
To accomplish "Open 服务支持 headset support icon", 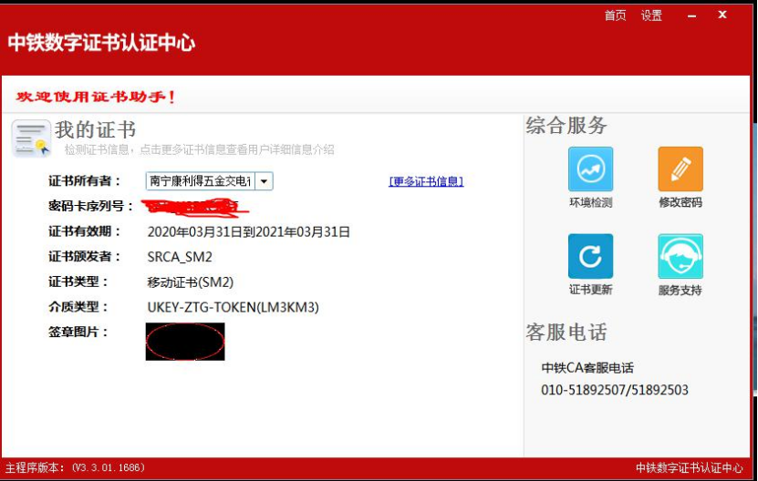I will click(680, 256).
